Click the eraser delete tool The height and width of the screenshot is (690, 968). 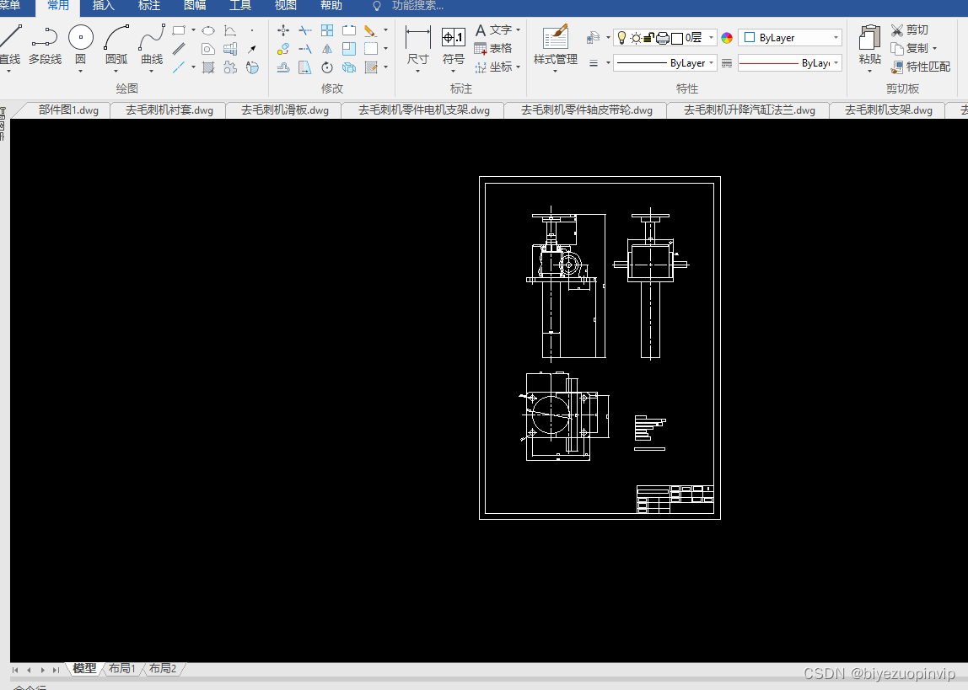click(370, 30)
